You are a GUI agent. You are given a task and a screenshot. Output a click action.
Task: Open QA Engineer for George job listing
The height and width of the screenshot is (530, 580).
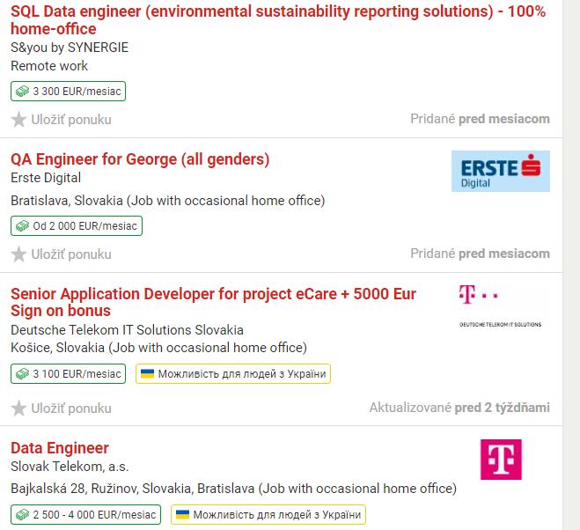coord(140,159)
